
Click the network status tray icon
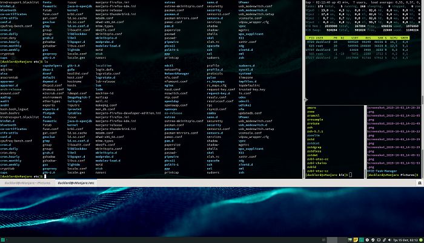click(350, 240)
